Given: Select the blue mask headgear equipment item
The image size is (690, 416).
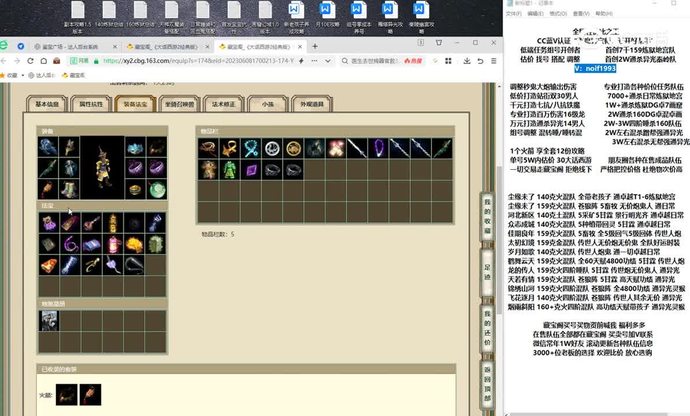Looking at the screenshot, I should (135, 147).
